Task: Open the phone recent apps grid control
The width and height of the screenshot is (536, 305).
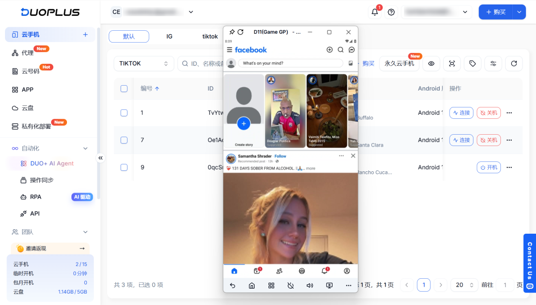Action: (x=271, y=286)
